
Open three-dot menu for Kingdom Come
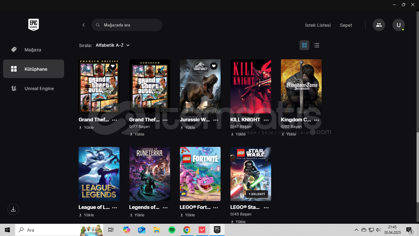(x=317, y=120)
